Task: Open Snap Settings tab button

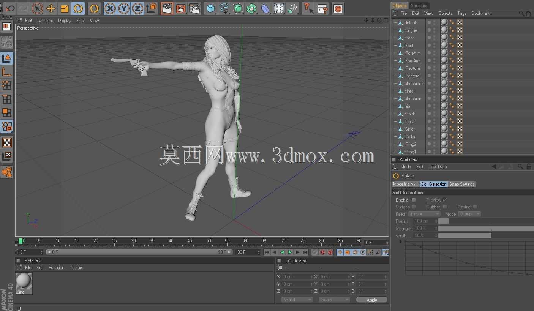Action: click(x=462, y=184)
